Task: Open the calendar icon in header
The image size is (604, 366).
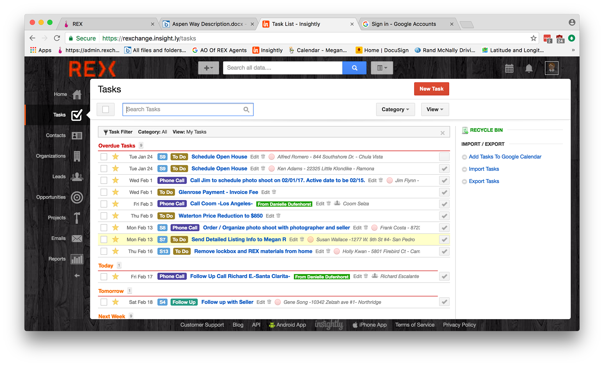Action: point(509,68)
